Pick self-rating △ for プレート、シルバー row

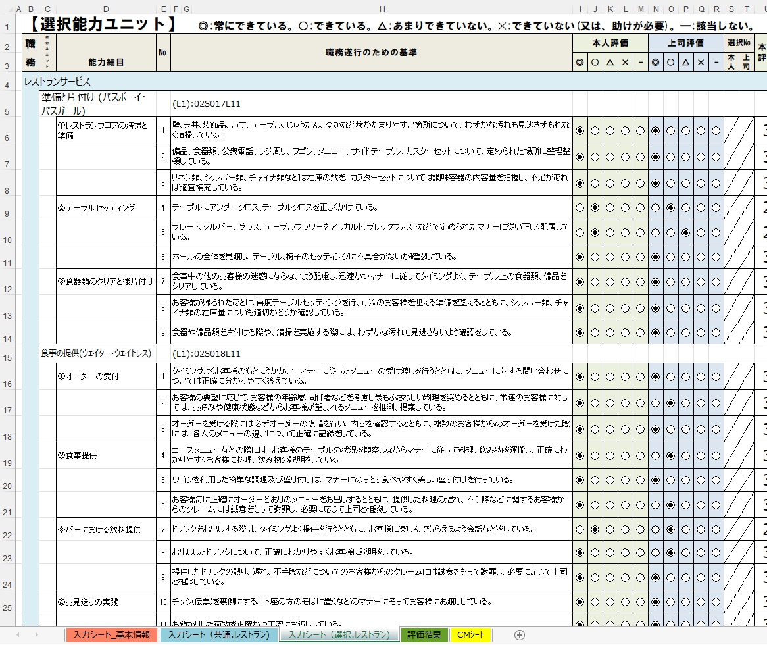pos(610,233)
